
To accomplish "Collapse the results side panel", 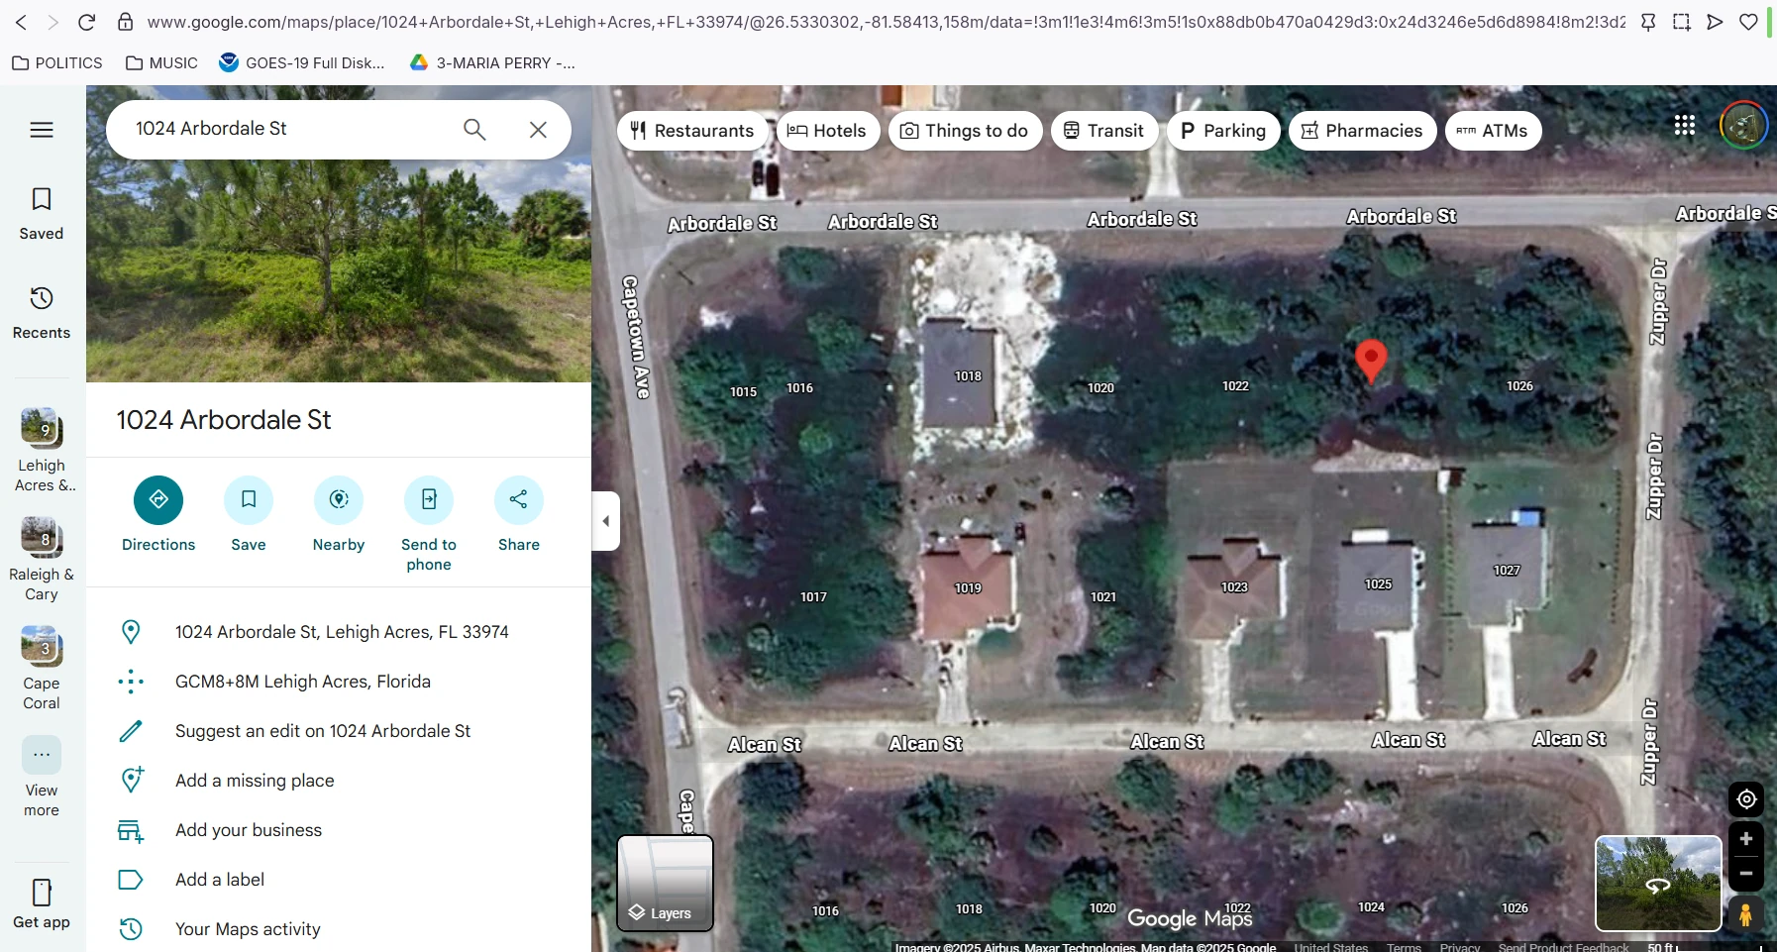I will [x=606, y=521].
